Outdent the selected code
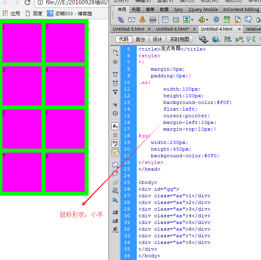This screenshot has height=260, width=261. (x=115, y=221)
